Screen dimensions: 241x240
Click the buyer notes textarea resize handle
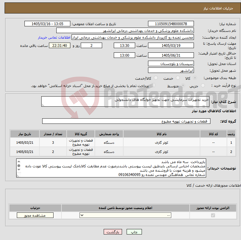[x=18, y=176]
